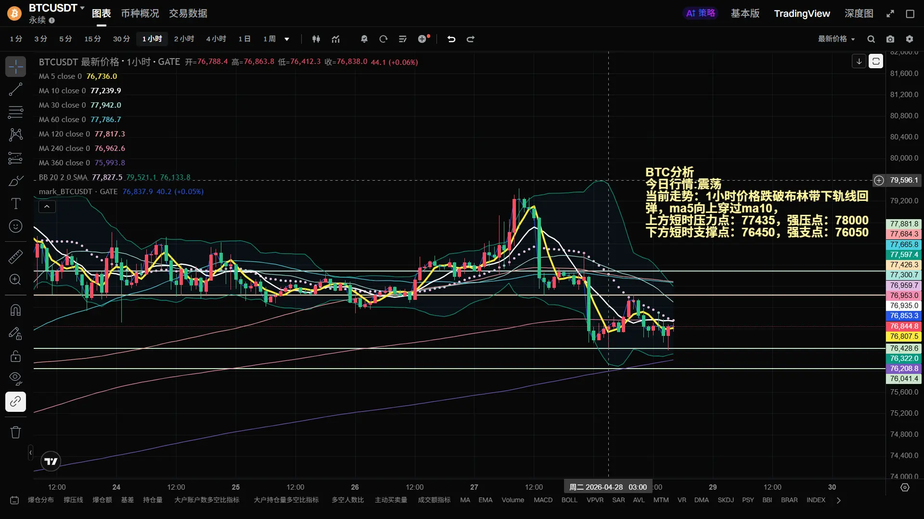Toggle the chart fullscreen expand icon

click(890, 13)
